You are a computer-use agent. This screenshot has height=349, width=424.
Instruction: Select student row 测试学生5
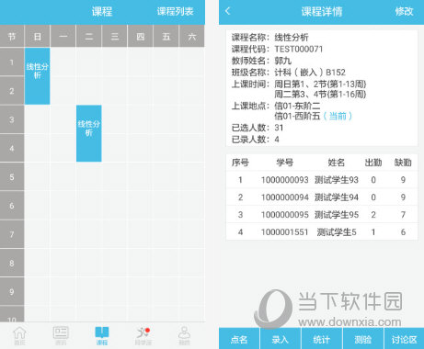tap(322, 232)
